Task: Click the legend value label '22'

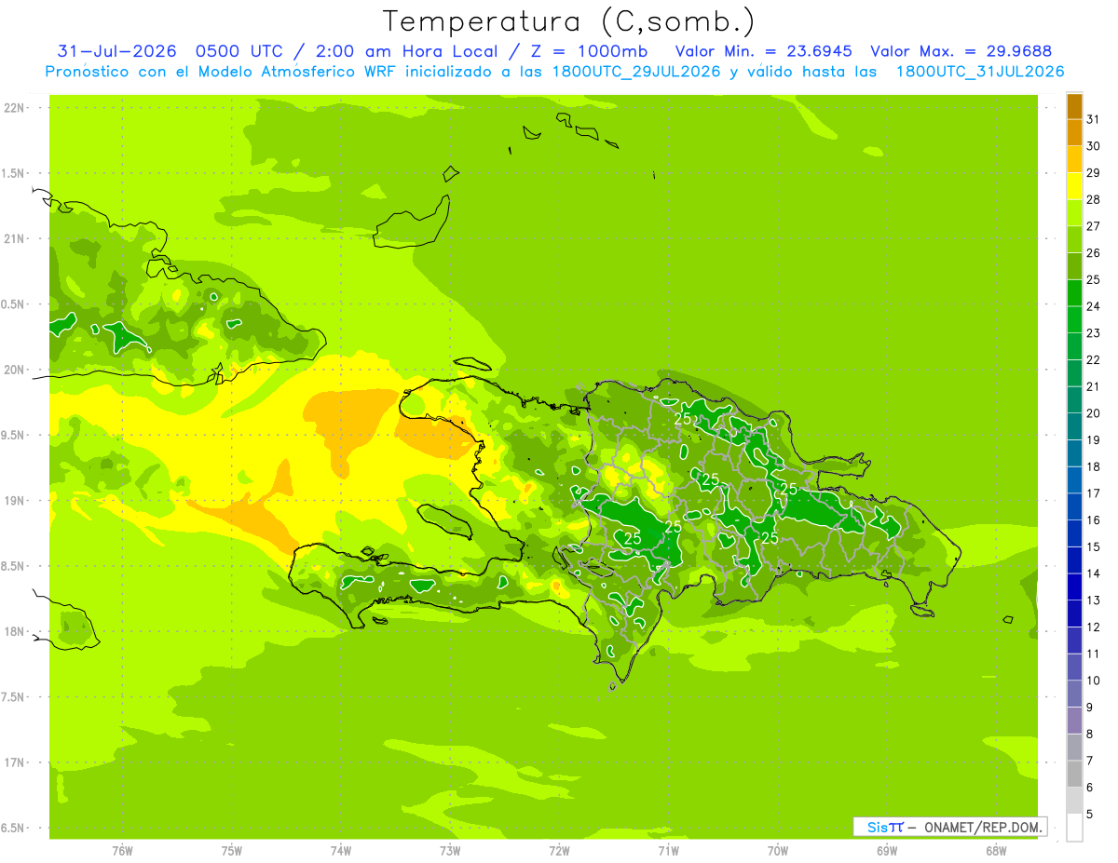Action: click(1093, 359)
